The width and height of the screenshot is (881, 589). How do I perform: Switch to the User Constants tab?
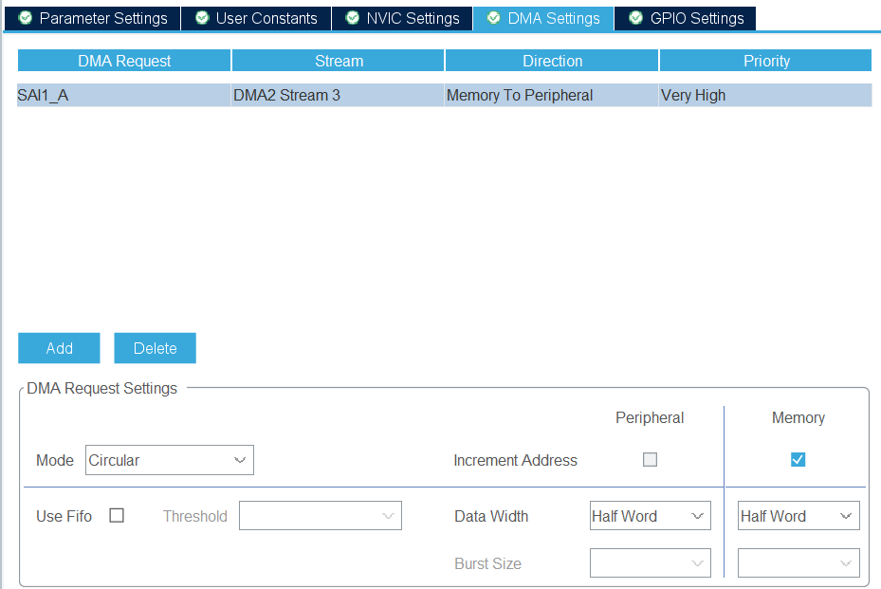tap(256, 18)
